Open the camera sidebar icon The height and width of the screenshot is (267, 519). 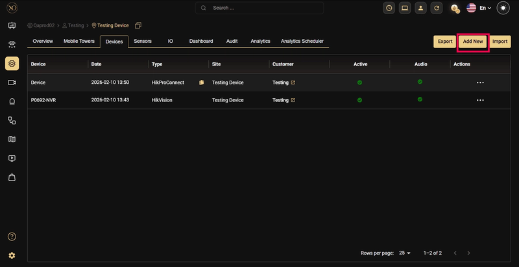pos(12,83)
